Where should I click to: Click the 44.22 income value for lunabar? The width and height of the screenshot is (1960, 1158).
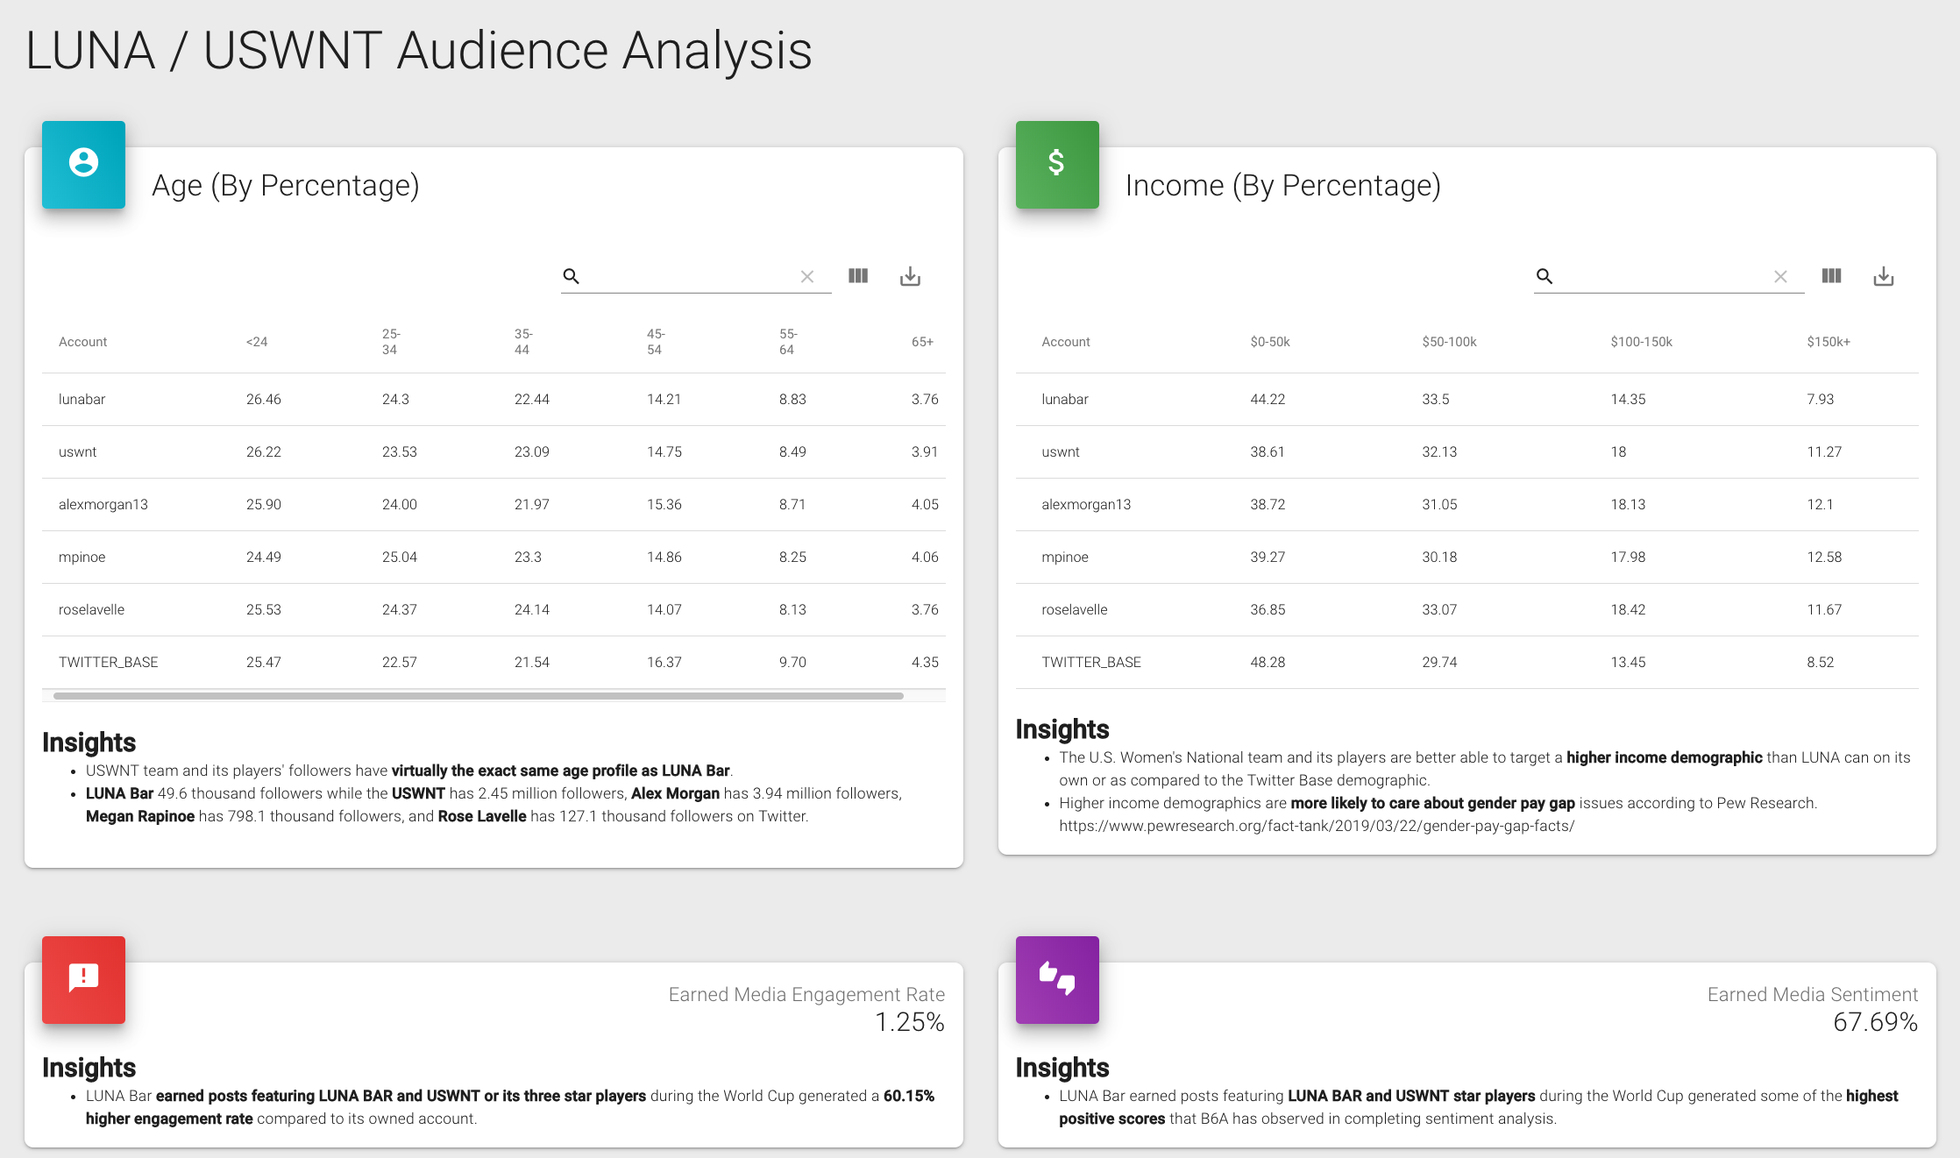[x=1268, y=399]
